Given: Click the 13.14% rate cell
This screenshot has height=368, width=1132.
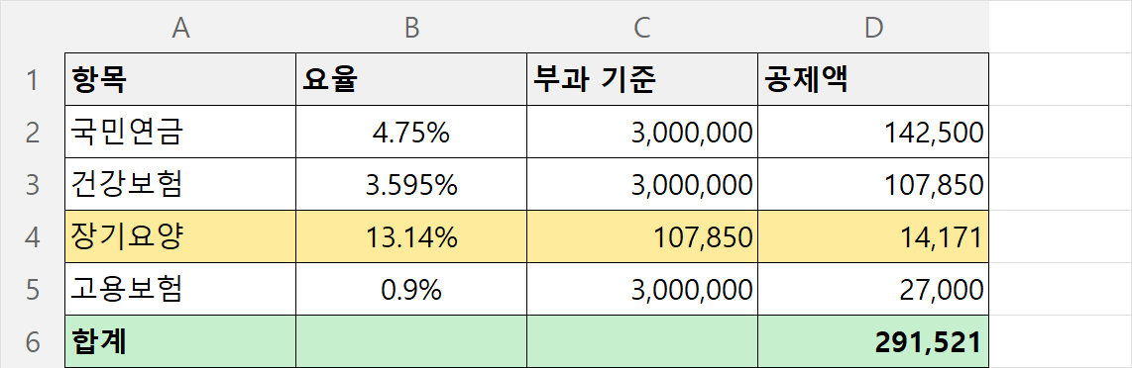Looking at the screenshot, I should click(x=411, y=237).
